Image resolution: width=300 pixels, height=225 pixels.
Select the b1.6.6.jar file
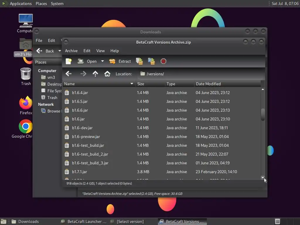click(x=162, y=110)
